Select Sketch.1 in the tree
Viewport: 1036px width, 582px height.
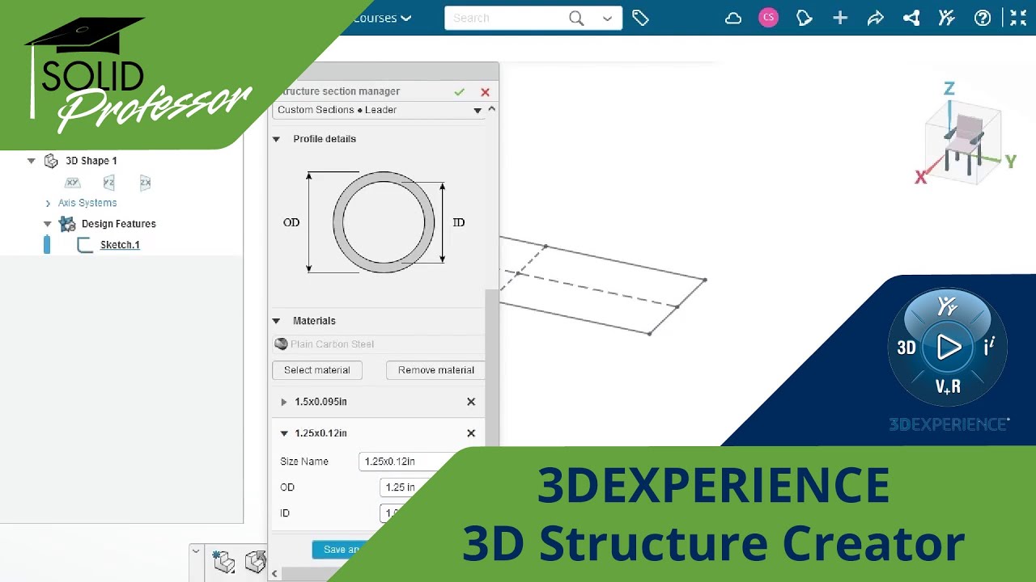[x=120, y=245]
